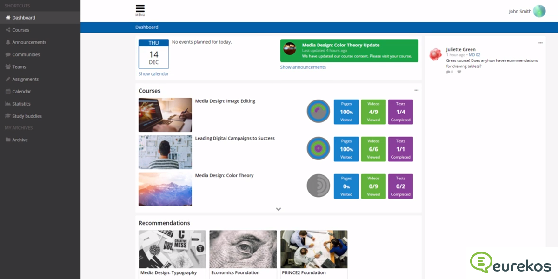The image size is (558, 279).
Task: Click the Show calendar link
Action: 153,74
